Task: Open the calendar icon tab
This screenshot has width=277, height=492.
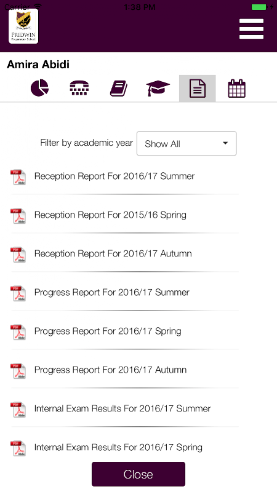Action: (x=236, y=88)
